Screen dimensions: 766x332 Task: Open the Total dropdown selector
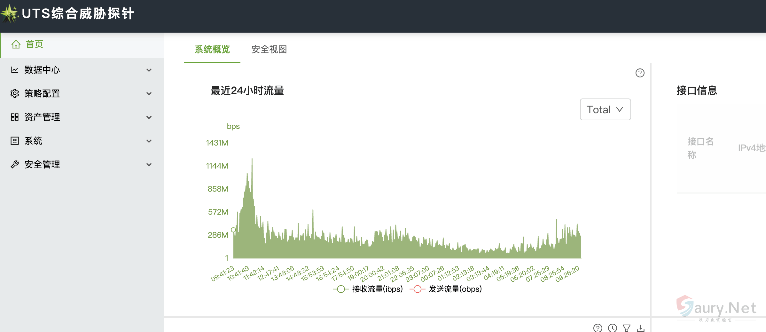click(x=605, y=109)
